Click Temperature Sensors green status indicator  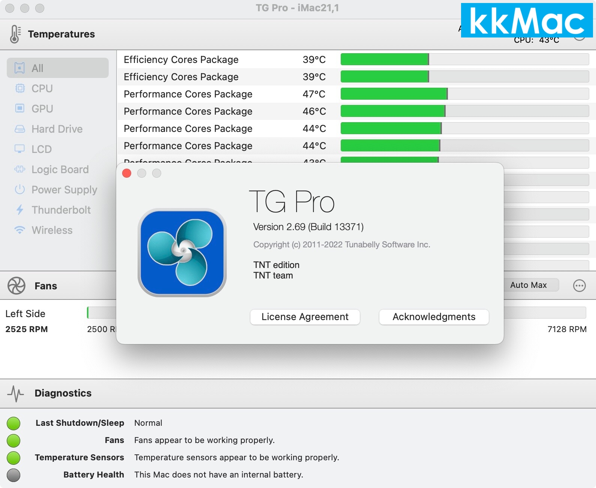pos(13,458)
